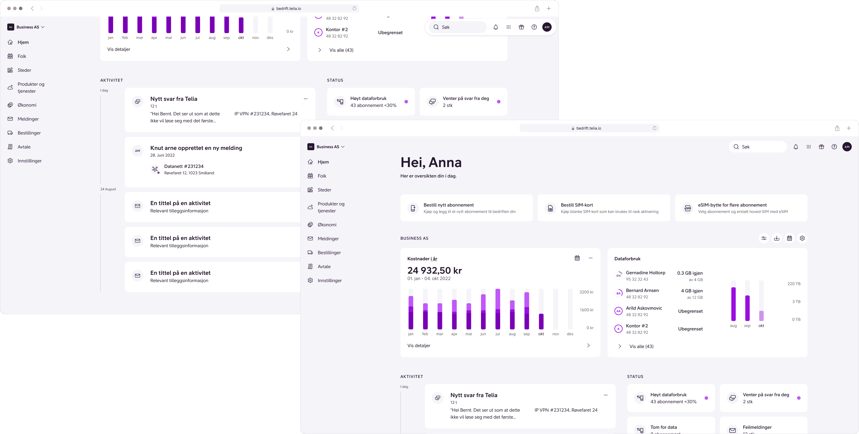Expand Vis alle (43) in Dataforbruk card

coord(641,346)
